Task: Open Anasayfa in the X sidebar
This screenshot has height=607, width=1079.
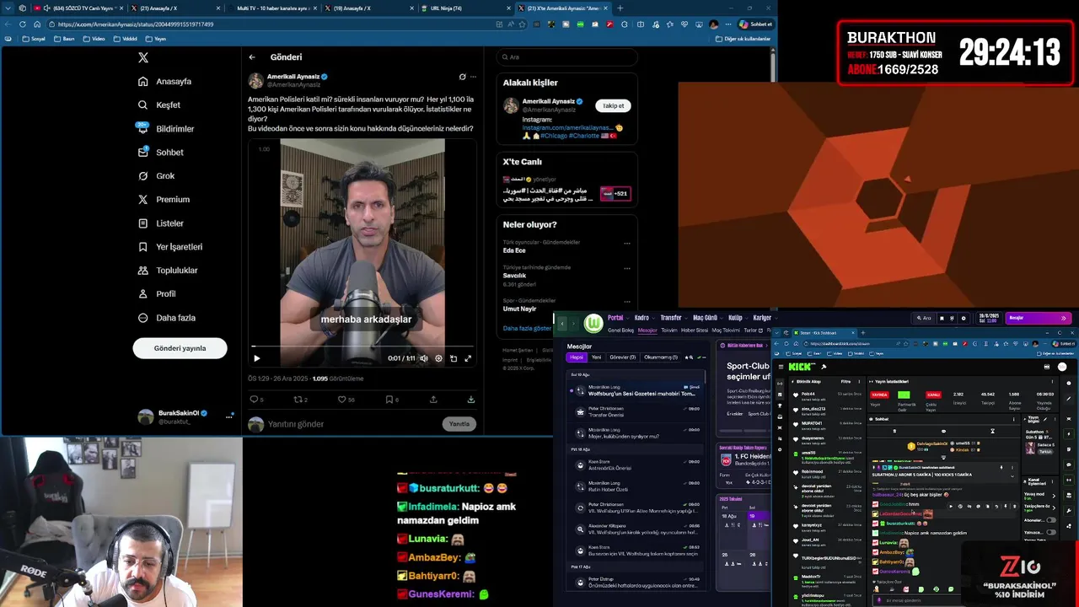Action: tap(165, 82)
